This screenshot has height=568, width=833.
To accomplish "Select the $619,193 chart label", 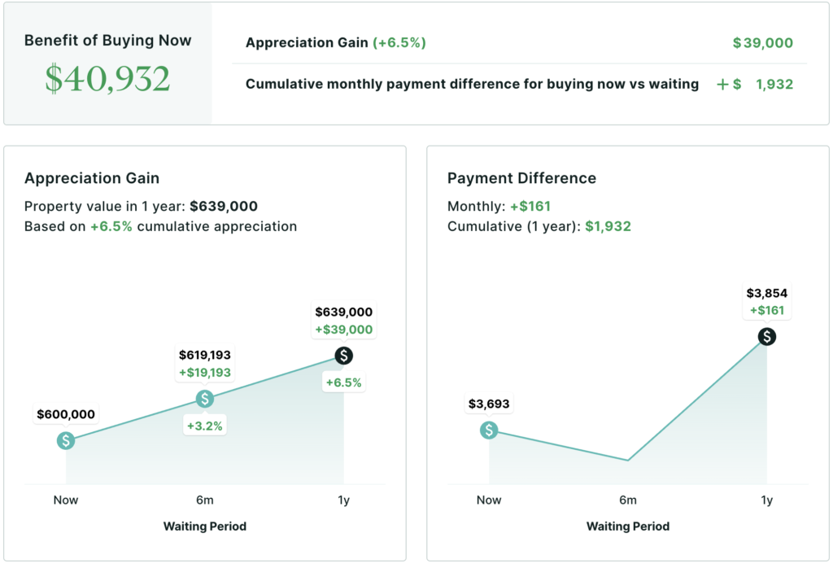I will click(x=205, y=355).
